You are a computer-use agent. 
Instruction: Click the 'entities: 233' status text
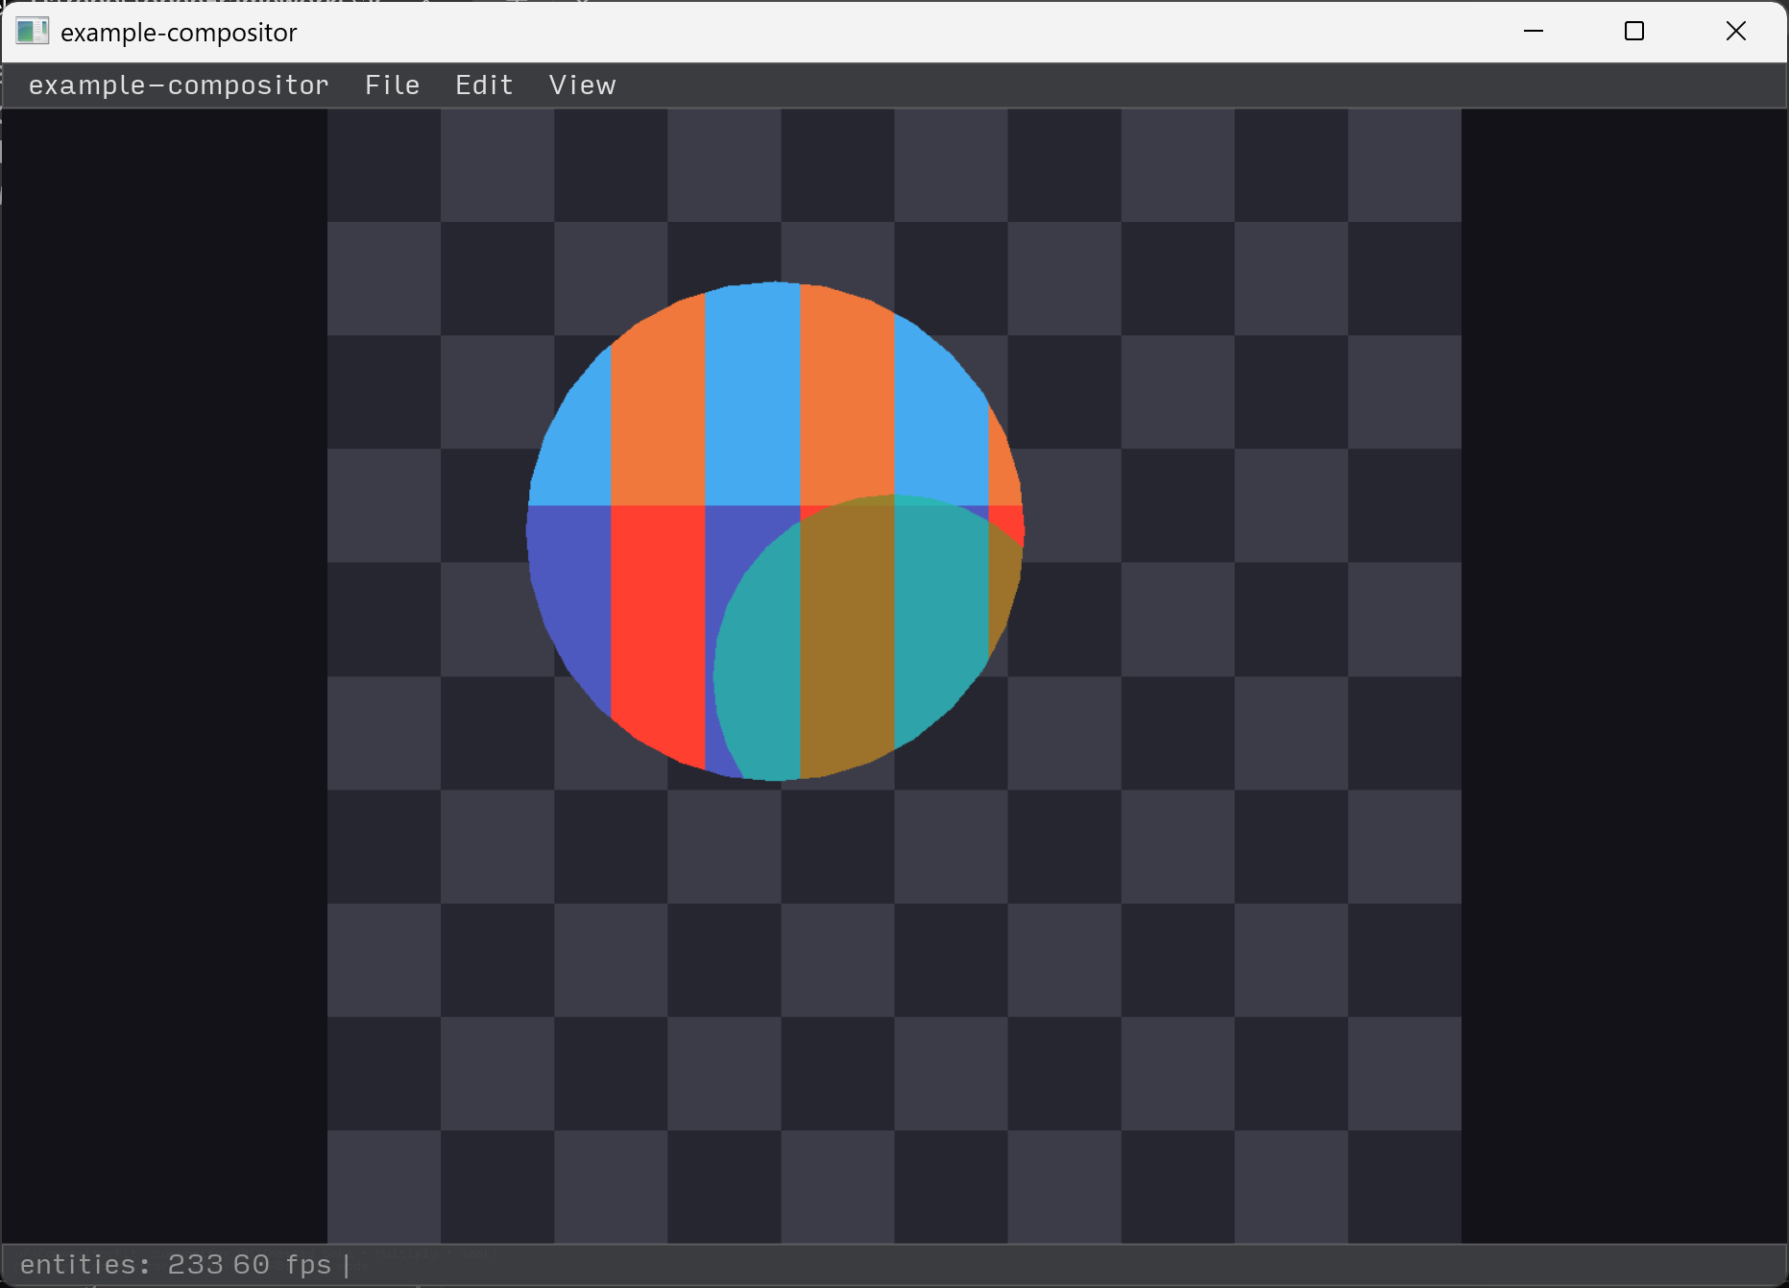121,1264
